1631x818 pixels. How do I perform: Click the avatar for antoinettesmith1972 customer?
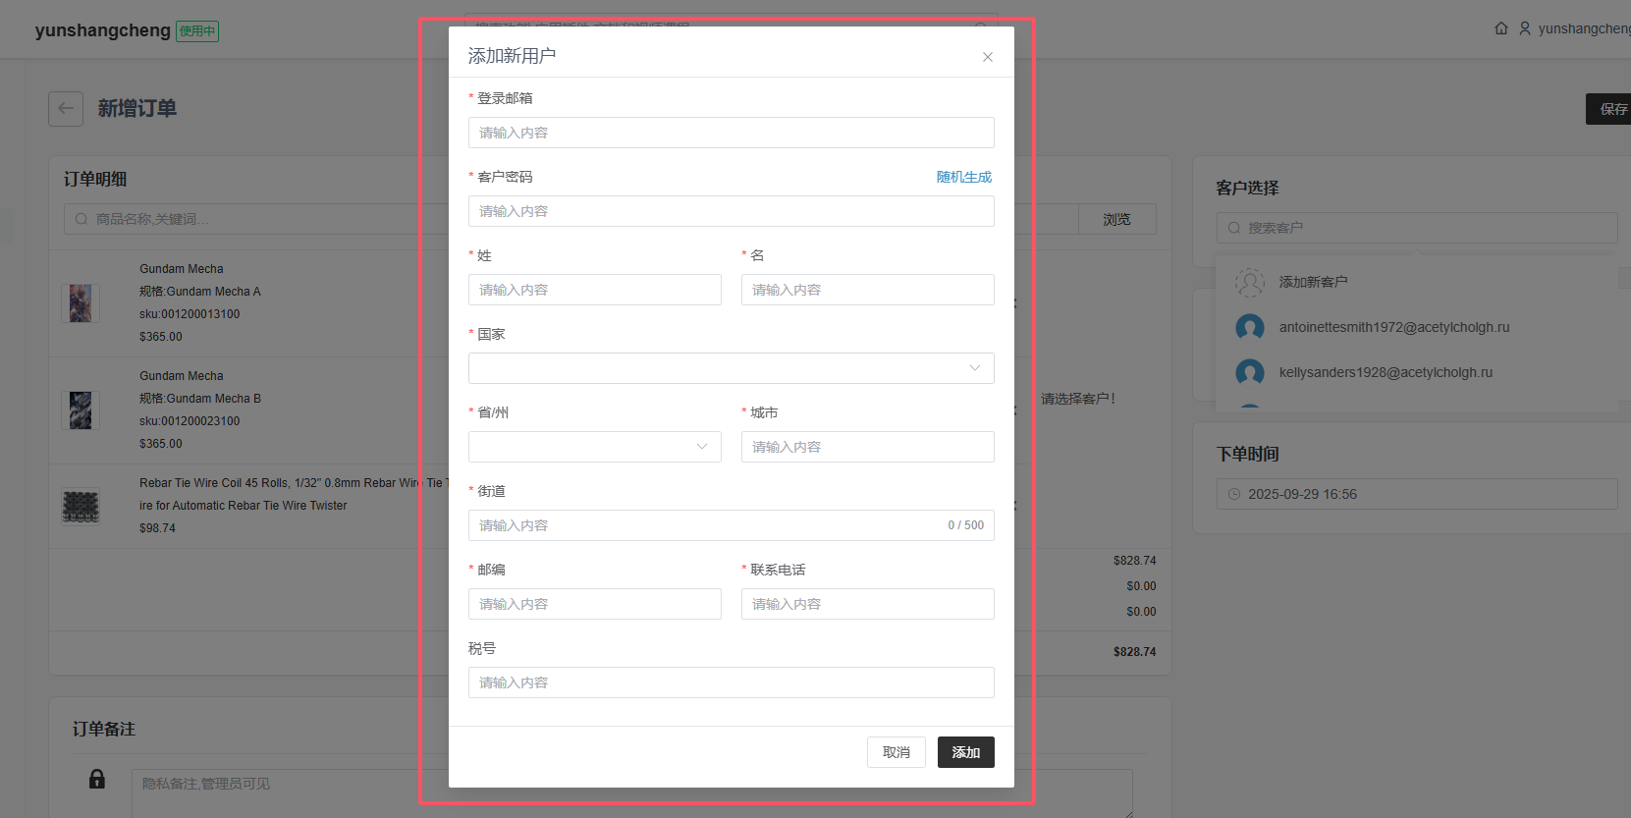point(1249,327)
